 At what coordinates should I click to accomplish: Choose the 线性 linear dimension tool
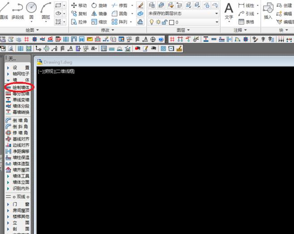[247, 5]
